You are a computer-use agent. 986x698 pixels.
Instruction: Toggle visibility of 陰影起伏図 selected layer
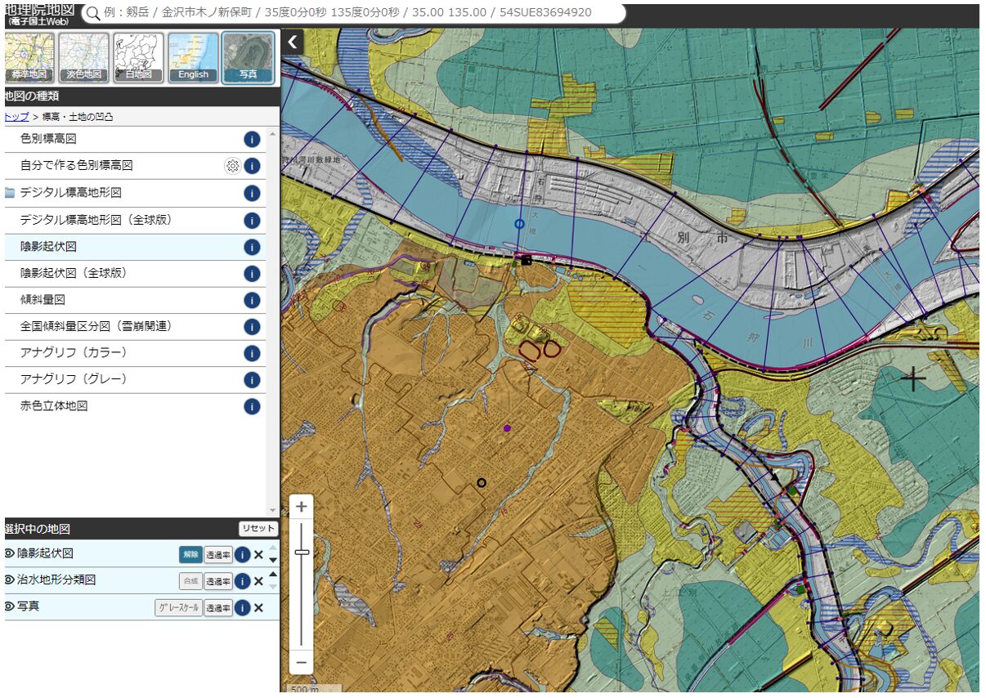(x=9, y=553)
